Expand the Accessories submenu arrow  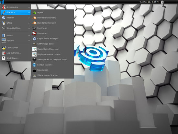tap(29, 7)
